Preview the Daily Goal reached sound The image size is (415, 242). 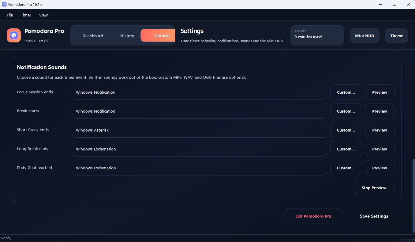click(x=380, y=168)
